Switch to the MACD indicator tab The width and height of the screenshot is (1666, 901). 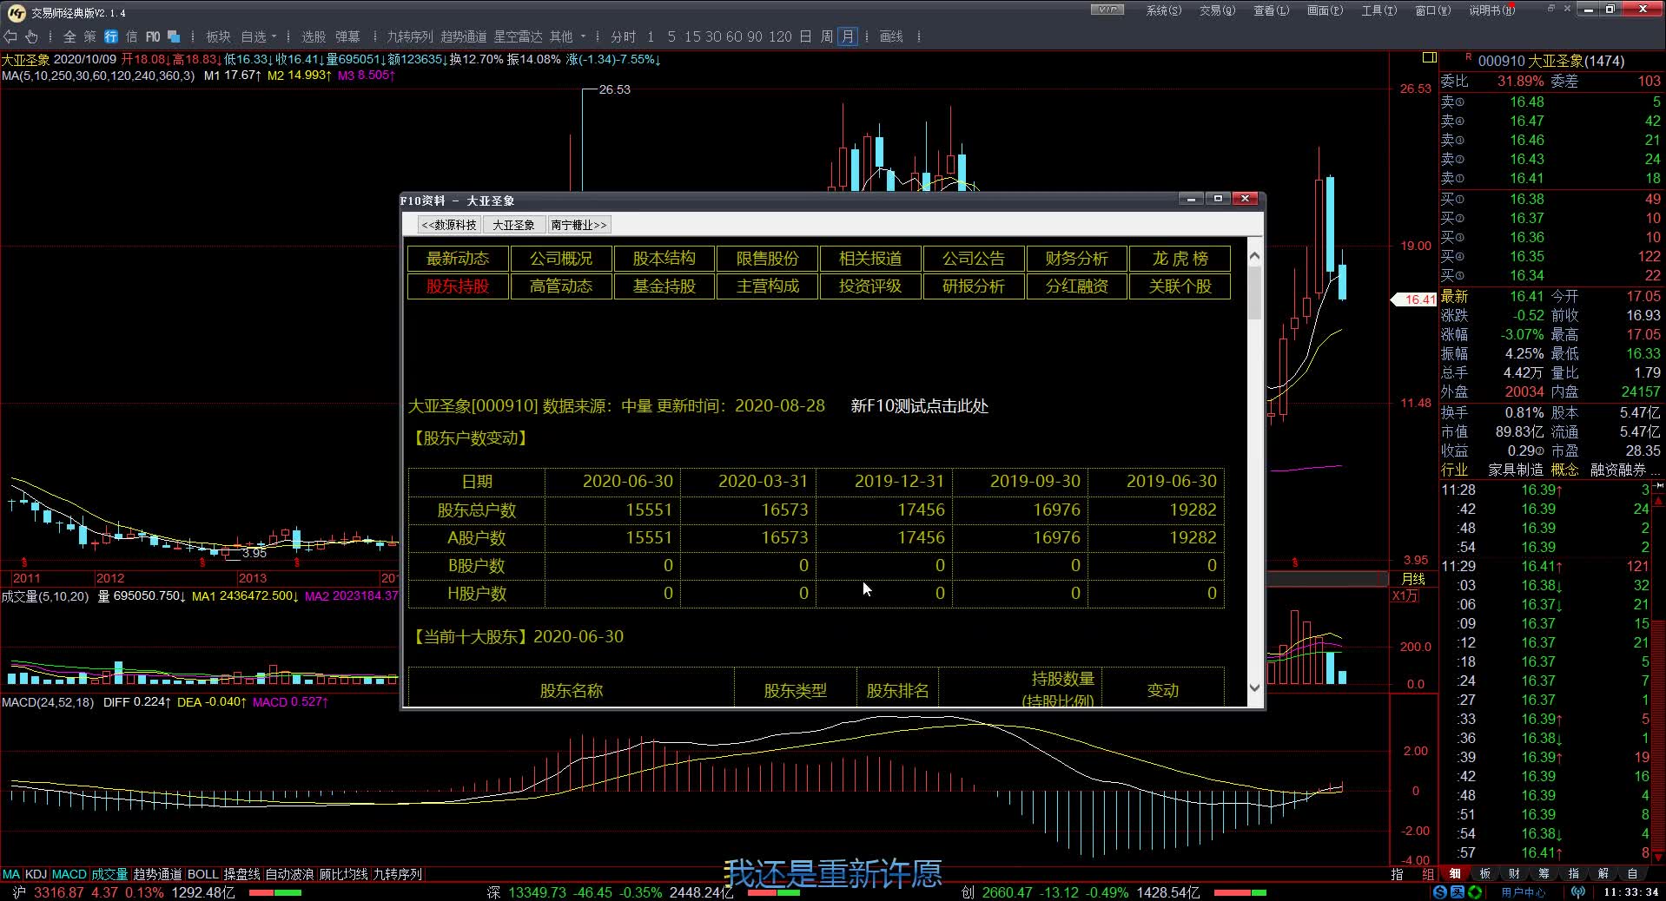pyautogui.click(x=69, y=874)
